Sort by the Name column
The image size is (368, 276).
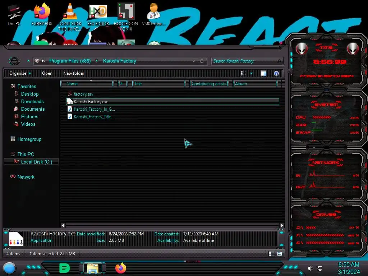[87, 84]
